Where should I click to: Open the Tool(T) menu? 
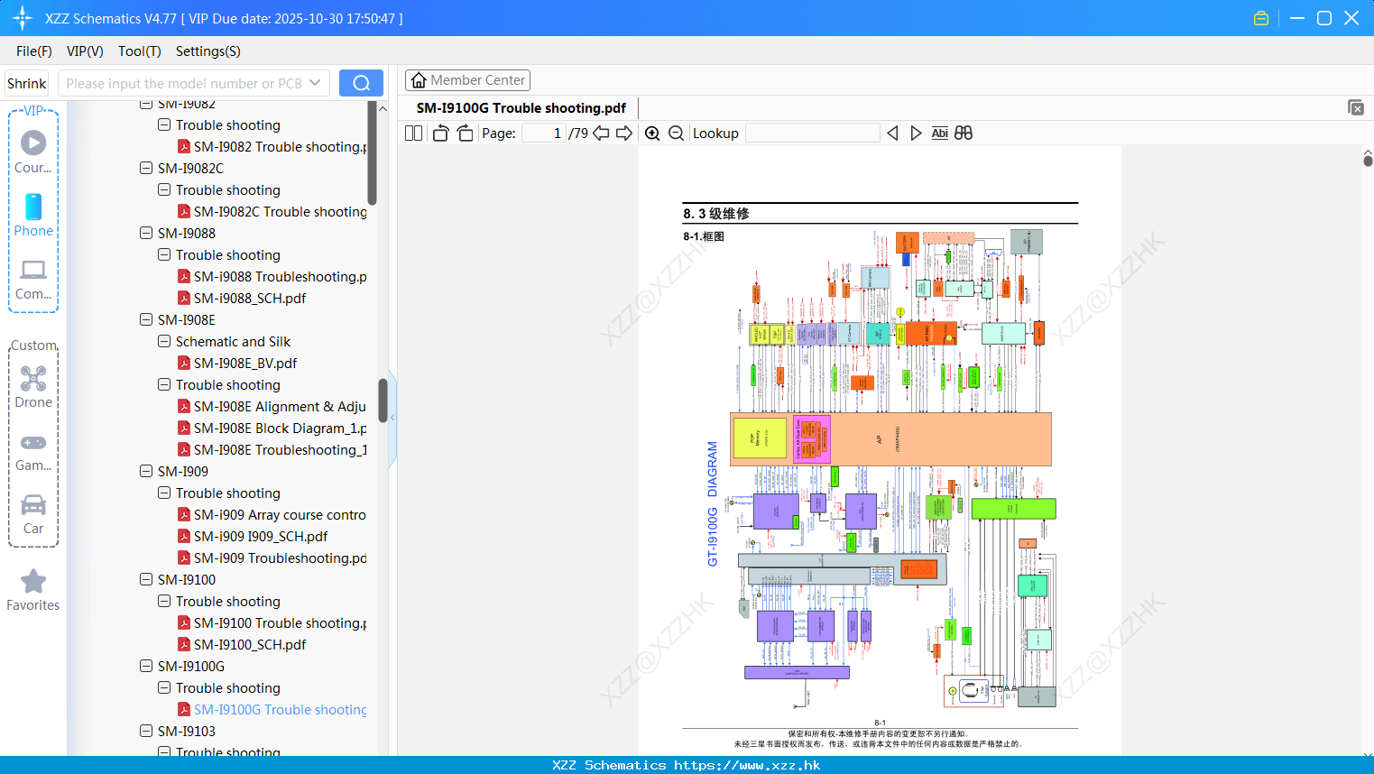tap(140, 51)
